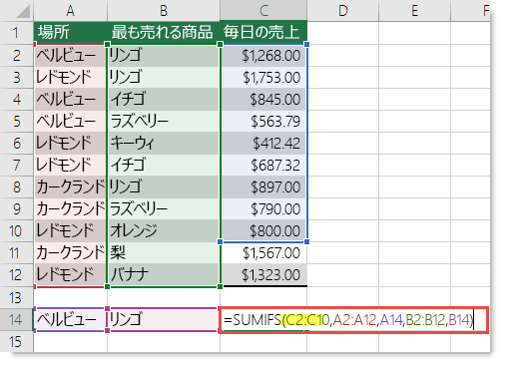Select the $1,753.00 cell
This screenshot has height=367, width=505.
coord(263,77)
